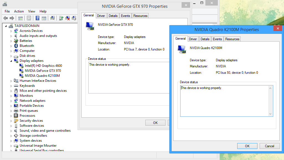Click the Forward arrow in Device Manager toolbar
The height and width of the screenshot is (160, 284).
[12, 18]
